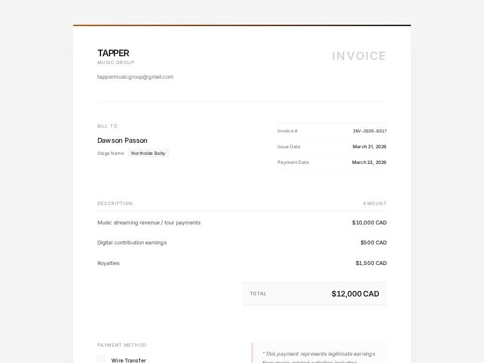Click the Music streaming revenue line item
This screenshot has height=363, width=484.
pyautogui.click(x=149, y=223)
